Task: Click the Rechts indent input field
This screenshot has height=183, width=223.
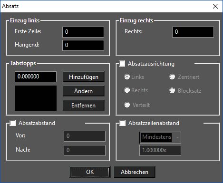Action: tap(193, 32)
